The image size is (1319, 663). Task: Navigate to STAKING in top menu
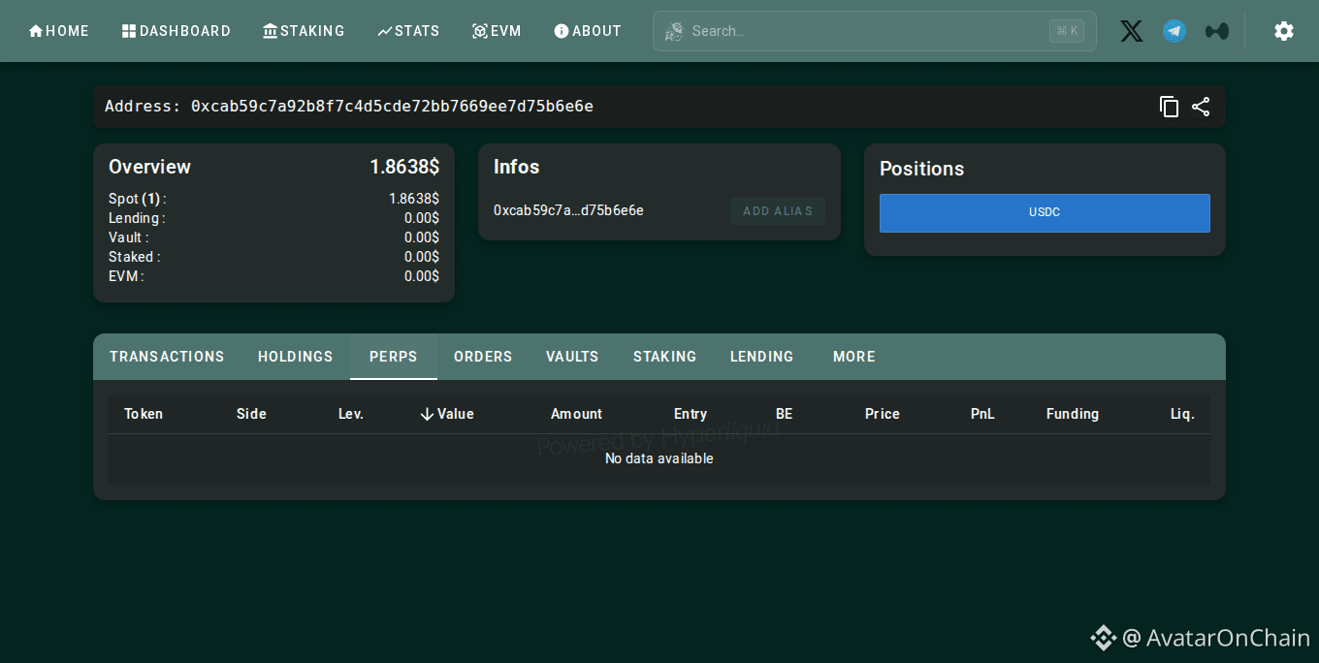(304, 31)
